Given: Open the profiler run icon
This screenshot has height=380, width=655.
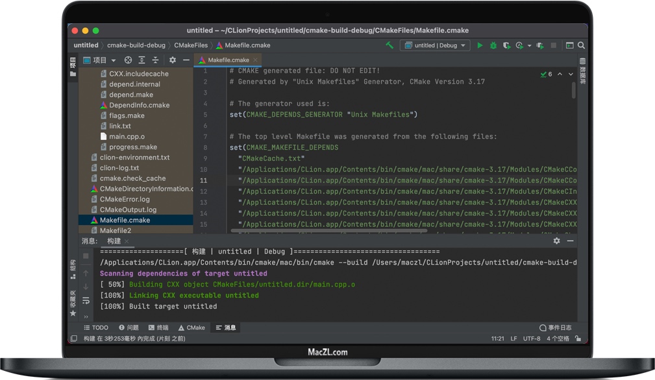Looking at the screenshot, I should pyautogui.click(x=519, y=45).
